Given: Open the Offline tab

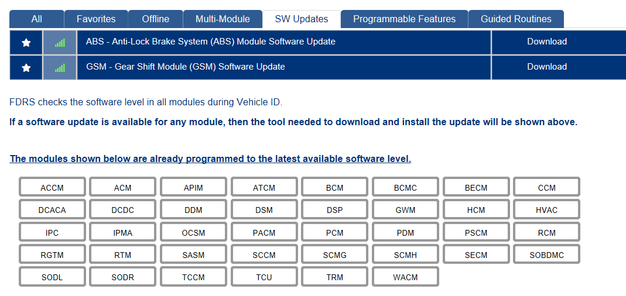Looking at the screenshot, I should 155,19.
